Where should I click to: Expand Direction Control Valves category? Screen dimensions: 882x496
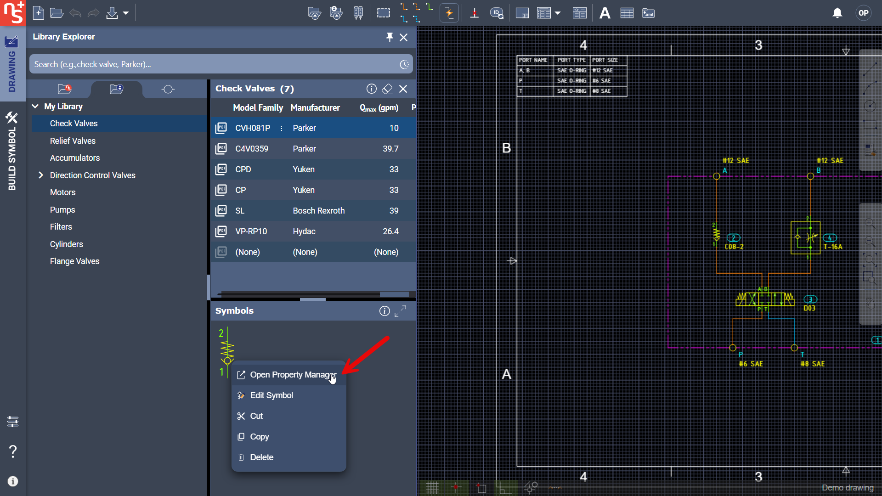(x=41, y=175)
